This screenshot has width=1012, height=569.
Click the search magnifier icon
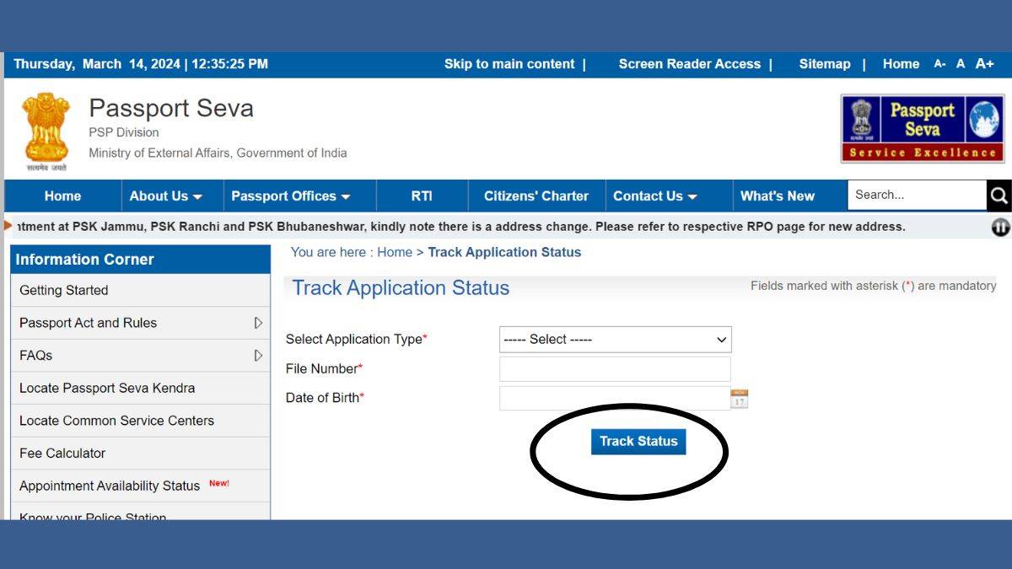pyautogui.click(x=999, y=196)
